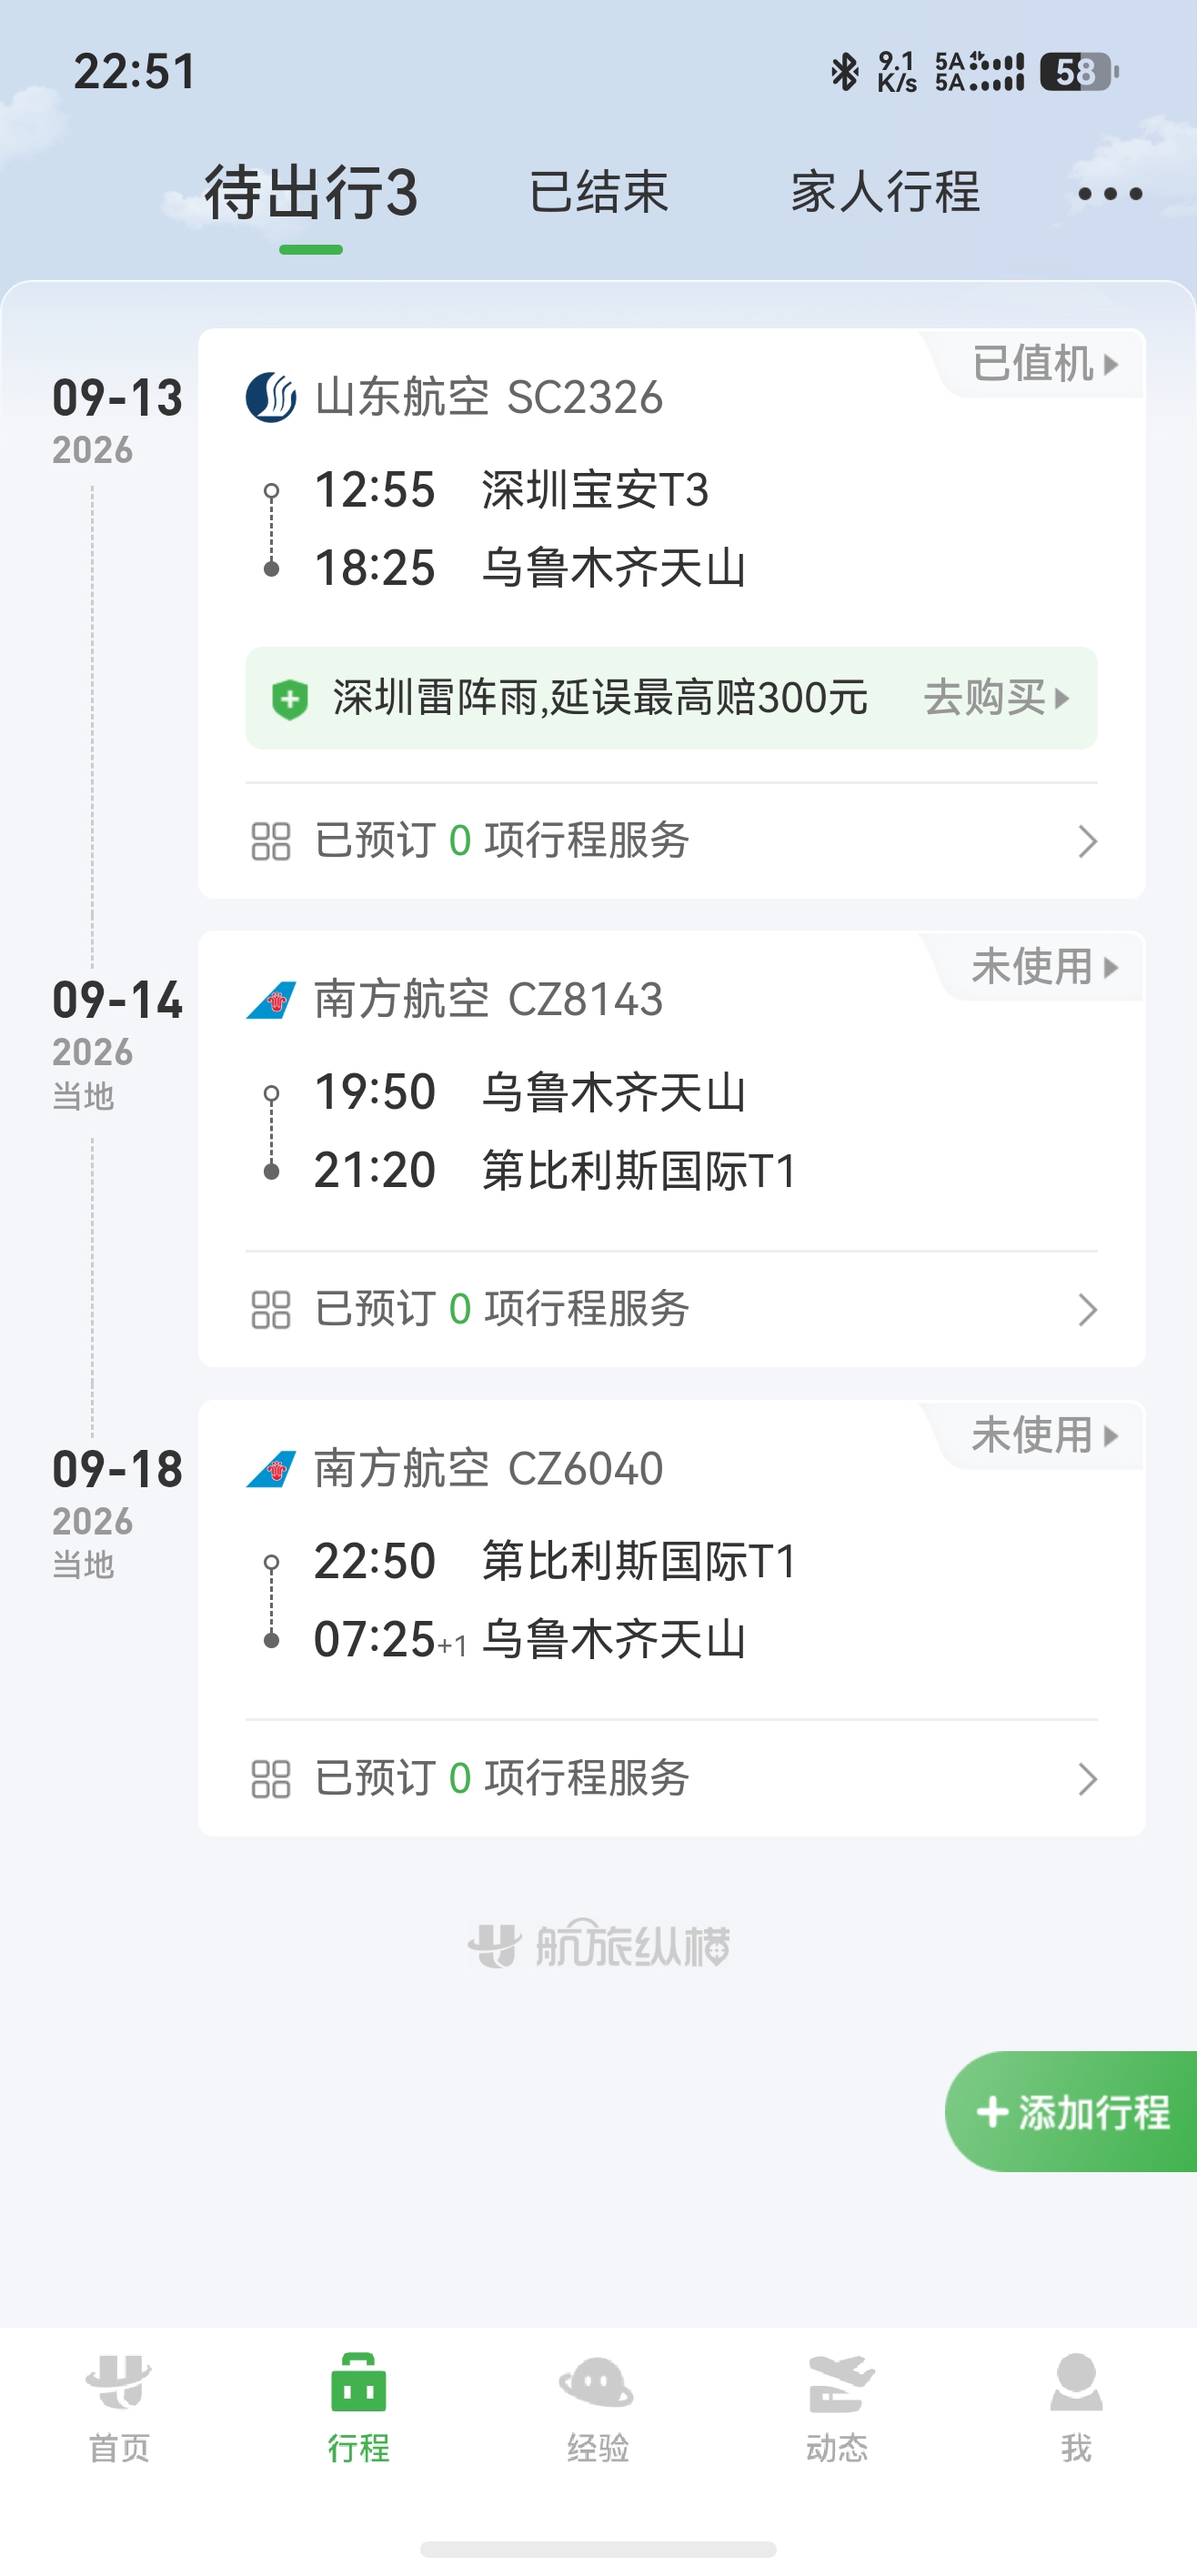Image resolution: width=1197 pixels, height=2576 pixels.
Task: Tap the green shield insurance icon
Action: (290, 698)
